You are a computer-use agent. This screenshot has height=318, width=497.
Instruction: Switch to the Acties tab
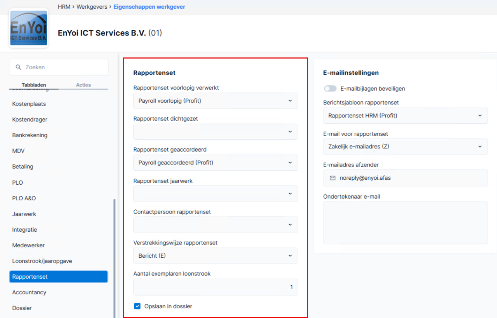[83, 85]
